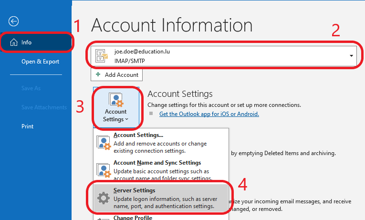Select Save As in the sidebar
This screenshot has width=365, height=220.
(31, 88)
